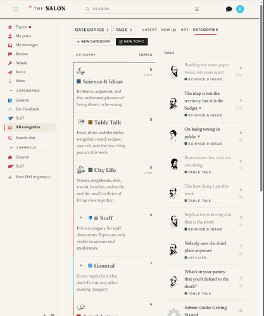This screenshot has height=316, width=264.
Task: Switch to the Hot tab
Action: (x=184, y=30)
